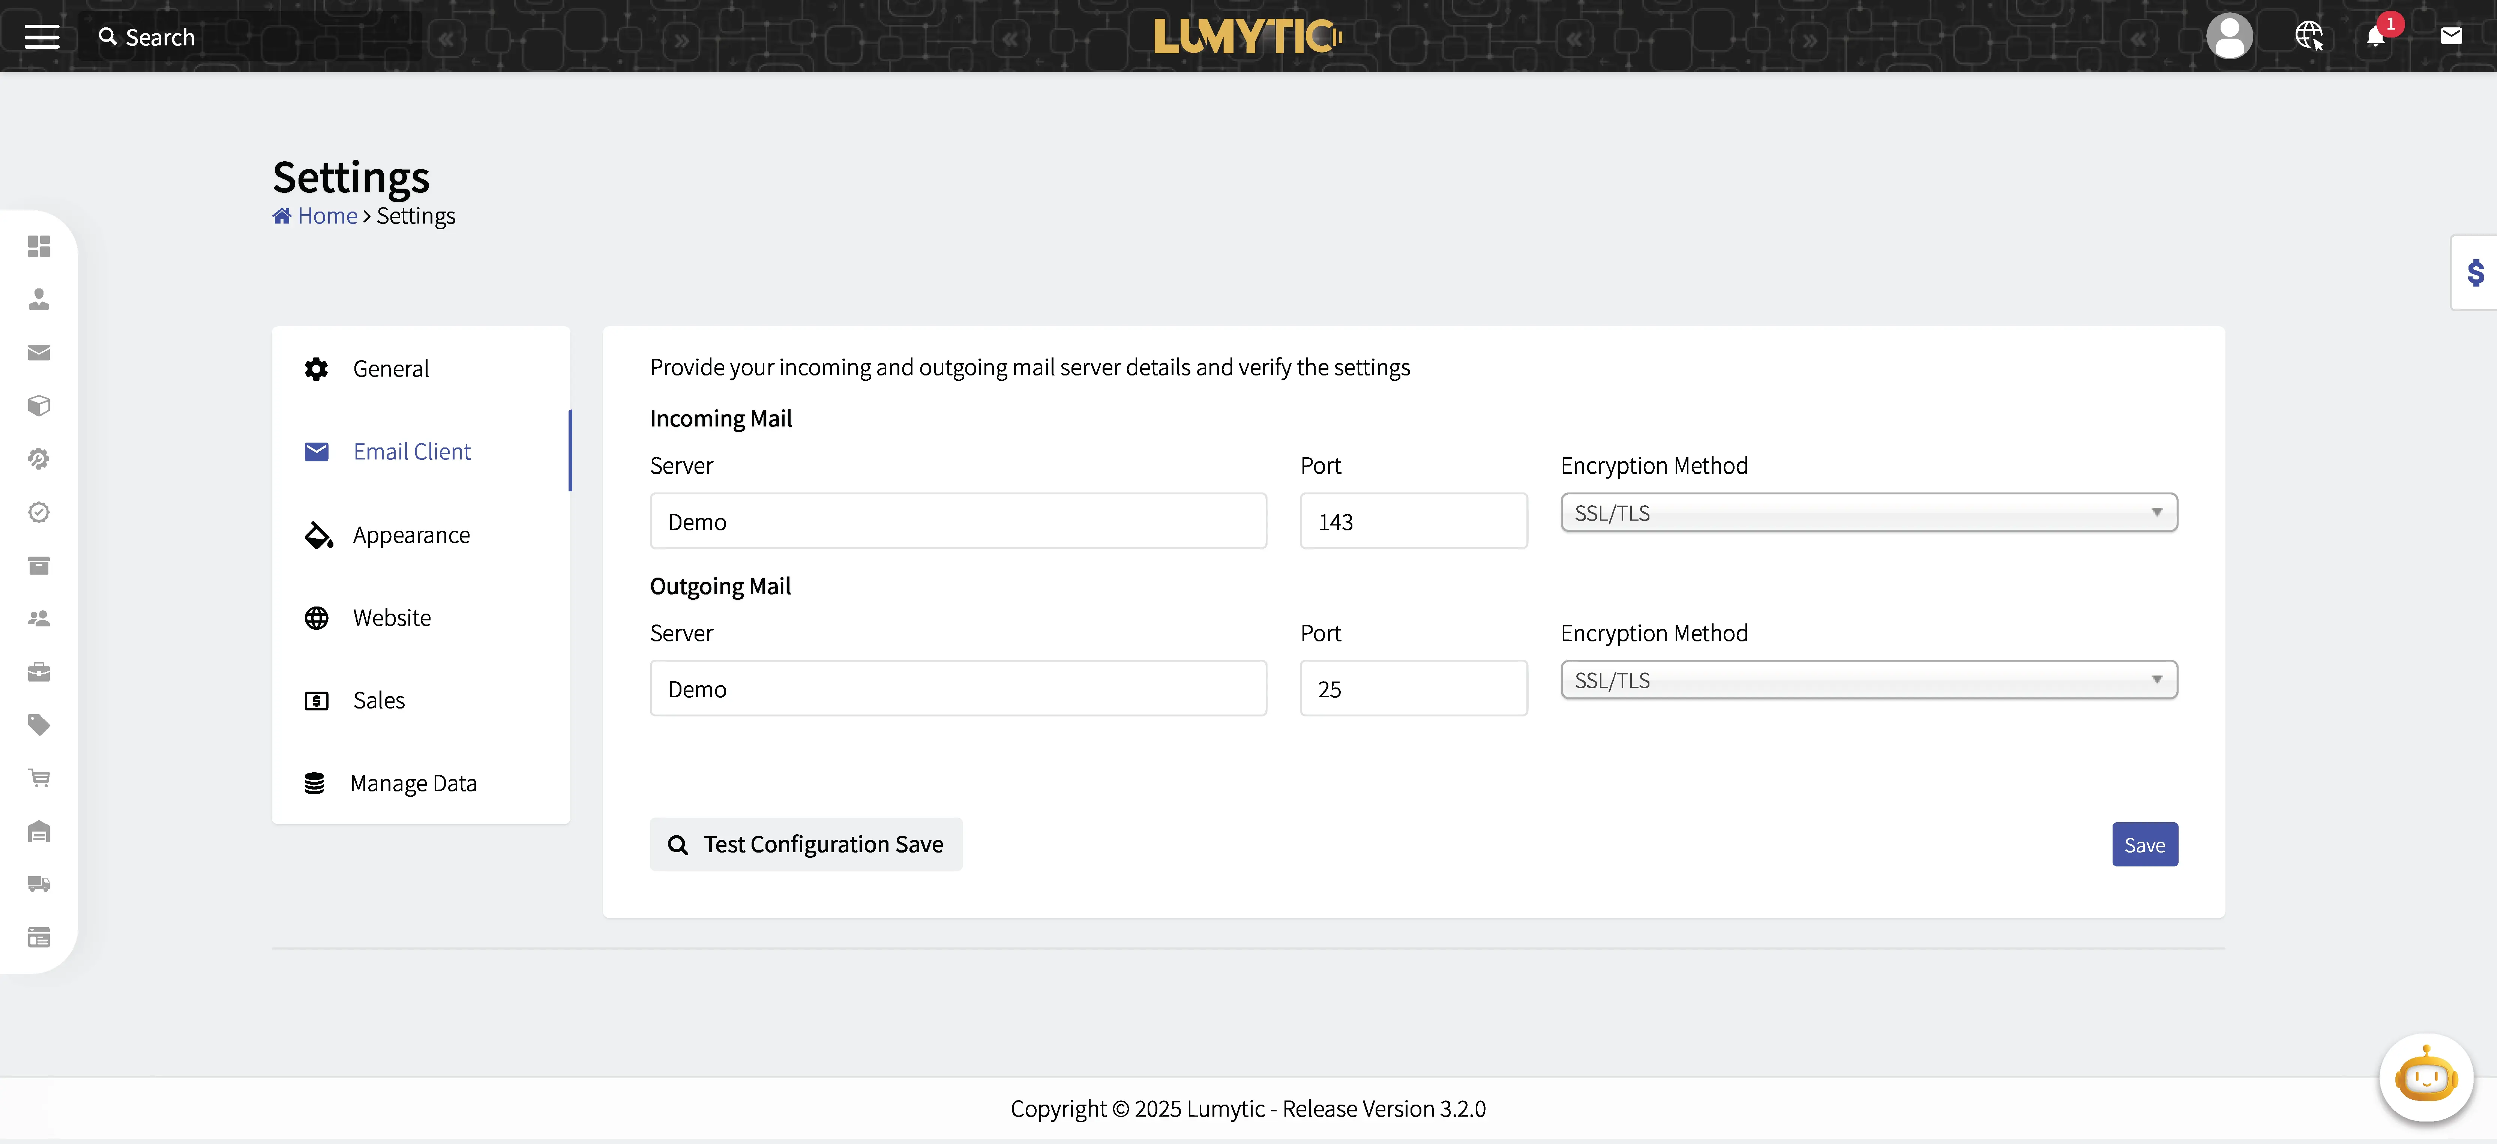Open the hamburger menu at top left

(41, 36)
